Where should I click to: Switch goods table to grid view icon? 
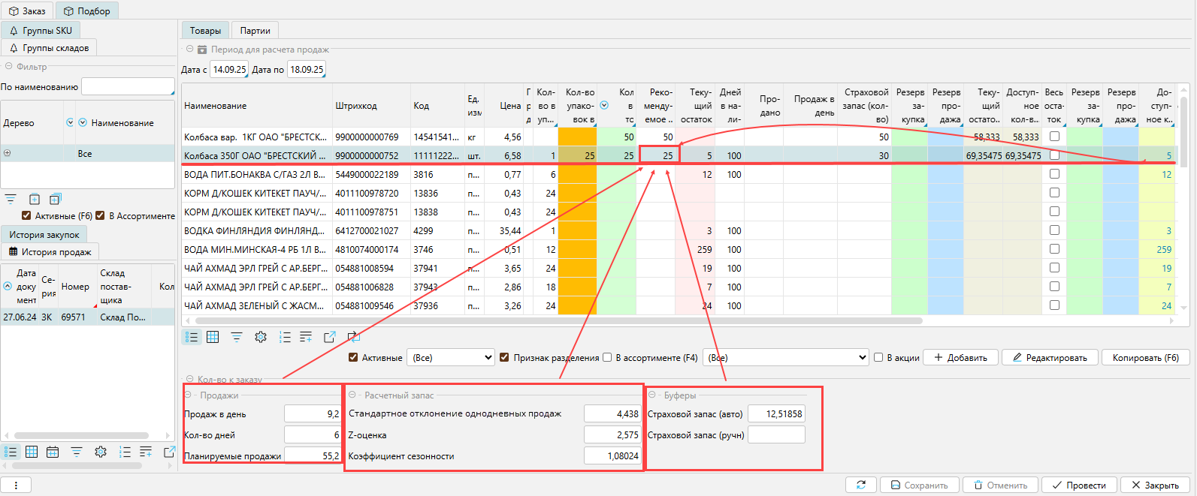(x=213, y=338)
